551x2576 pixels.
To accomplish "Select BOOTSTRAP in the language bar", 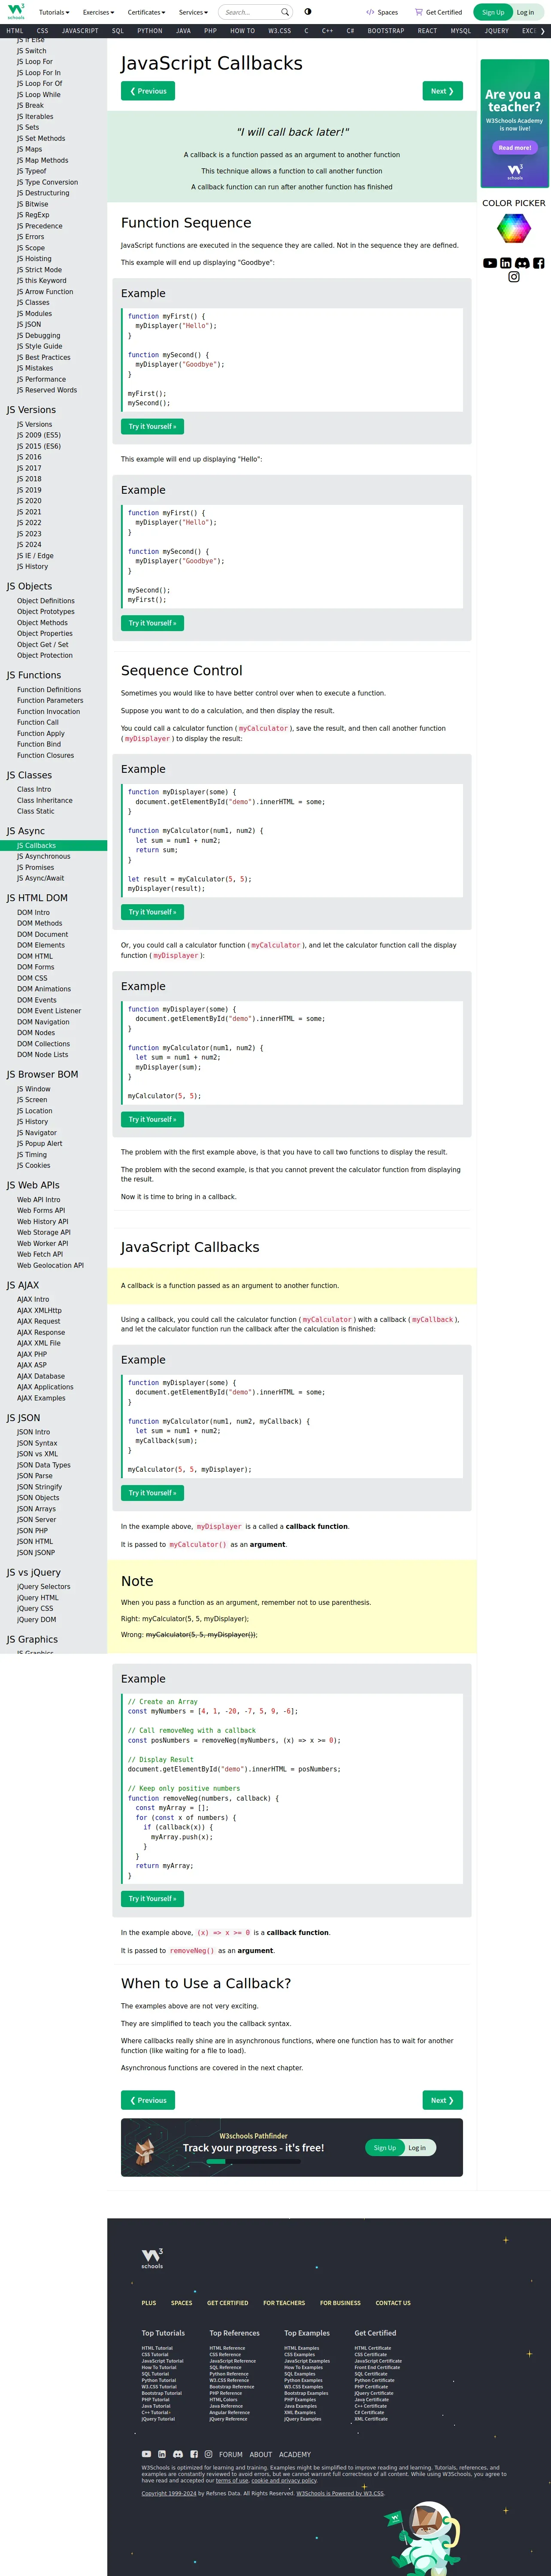I will [x=386, y=31].
